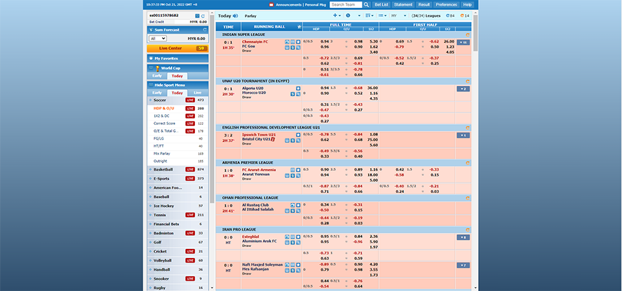Open Preferences

tap(446, 5)
